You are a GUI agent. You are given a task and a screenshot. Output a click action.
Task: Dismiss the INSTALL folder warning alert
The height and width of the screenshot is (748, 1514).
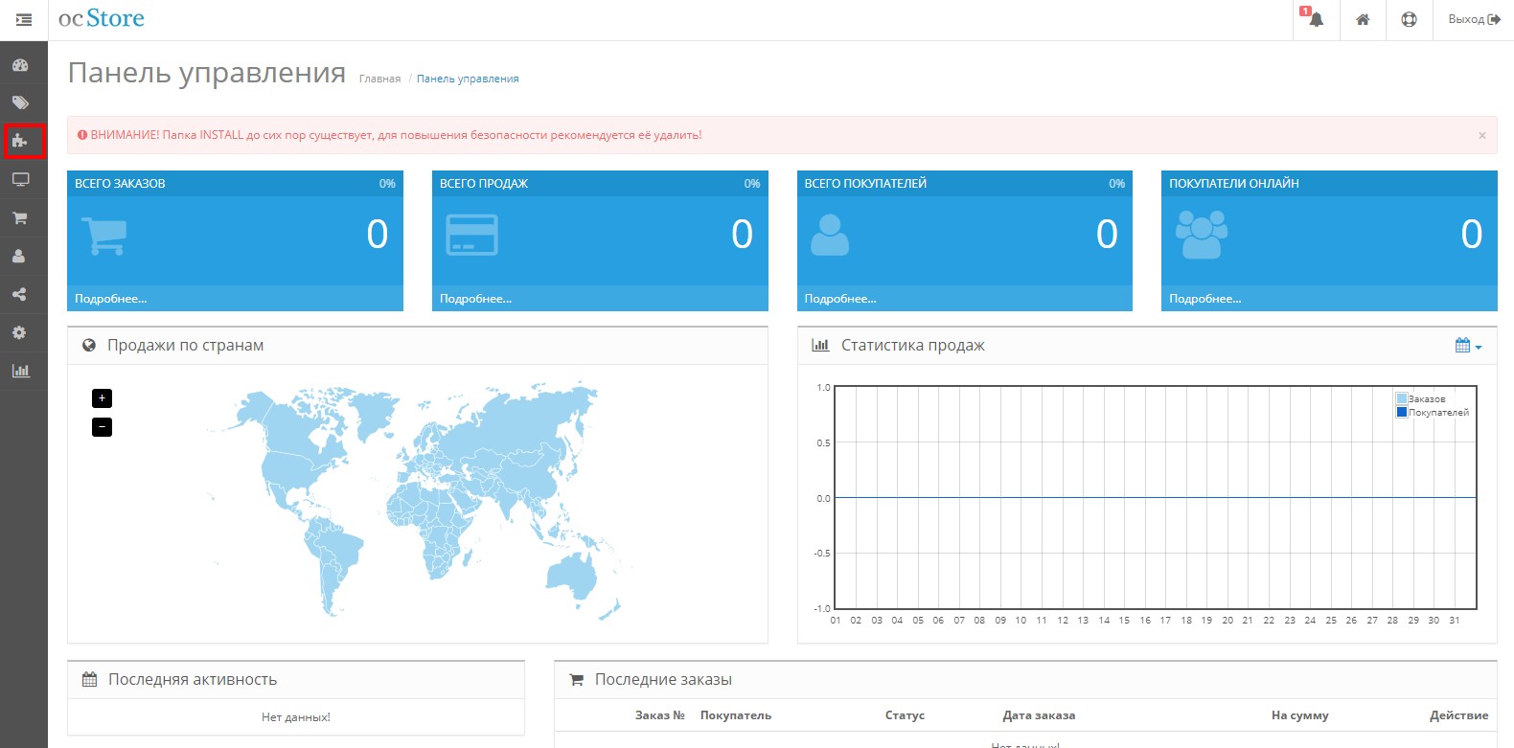point(1482,135)
